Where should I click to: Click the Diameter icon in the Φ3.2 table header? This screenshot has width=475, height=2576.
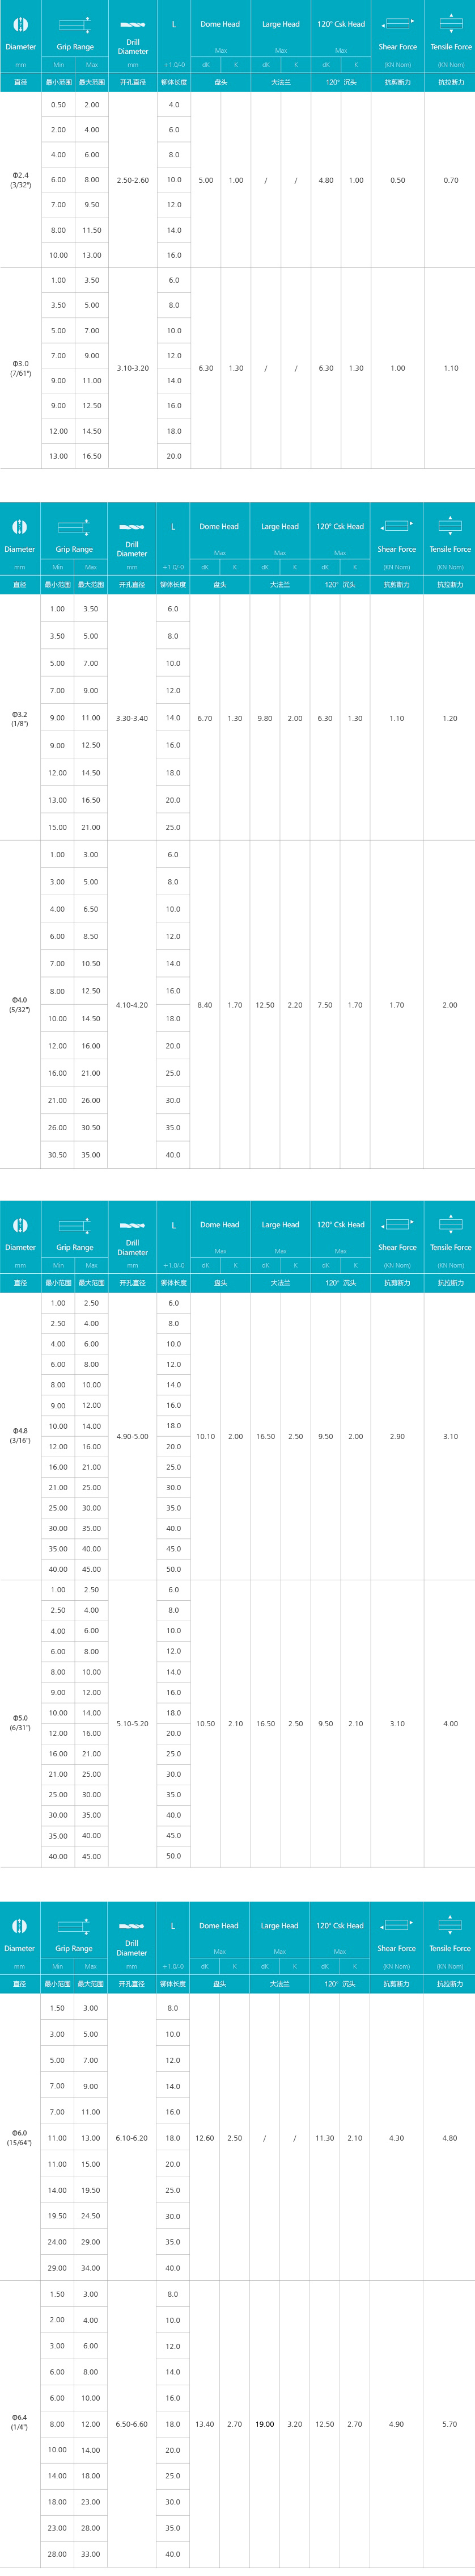click(19, 526)
